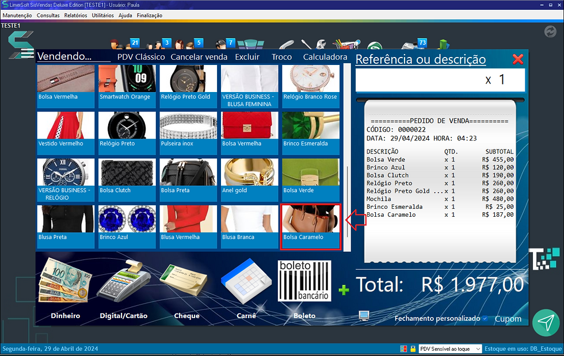Click the green plus beside Boleto
Screen dimensions: 564x356
point(344,290)
